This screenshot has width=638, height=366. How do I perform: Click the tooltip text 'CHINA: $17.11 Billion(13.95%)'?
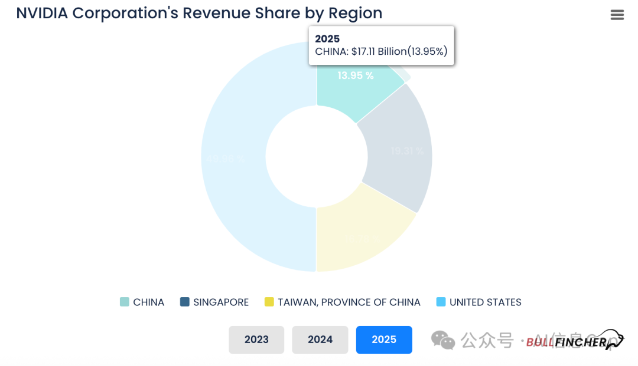[x=381, y=51]
